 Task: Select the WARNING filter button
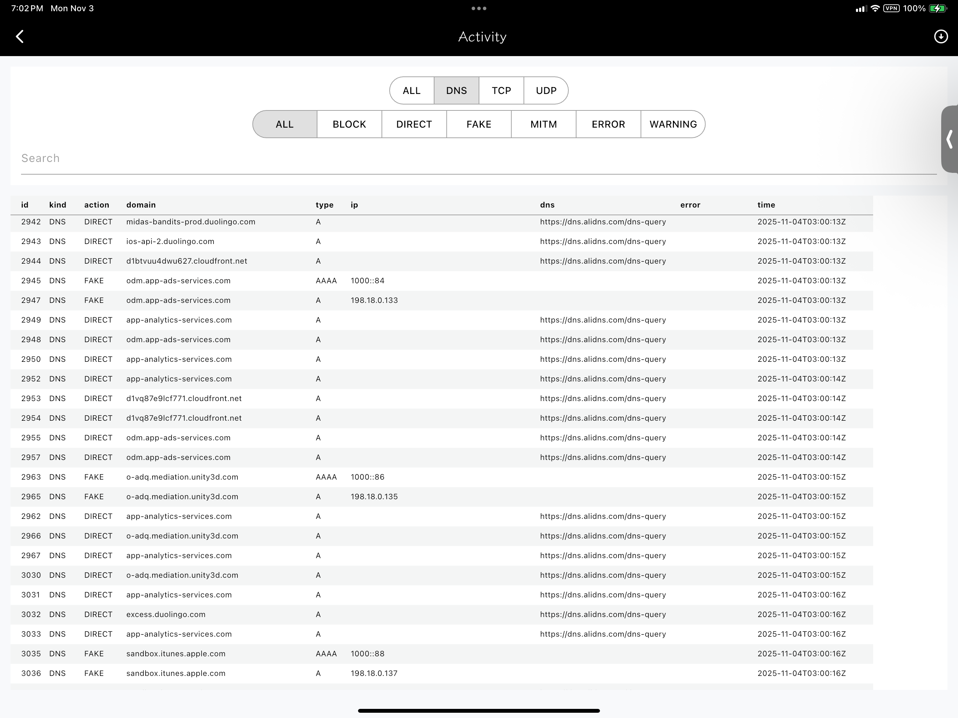[673, 124]
